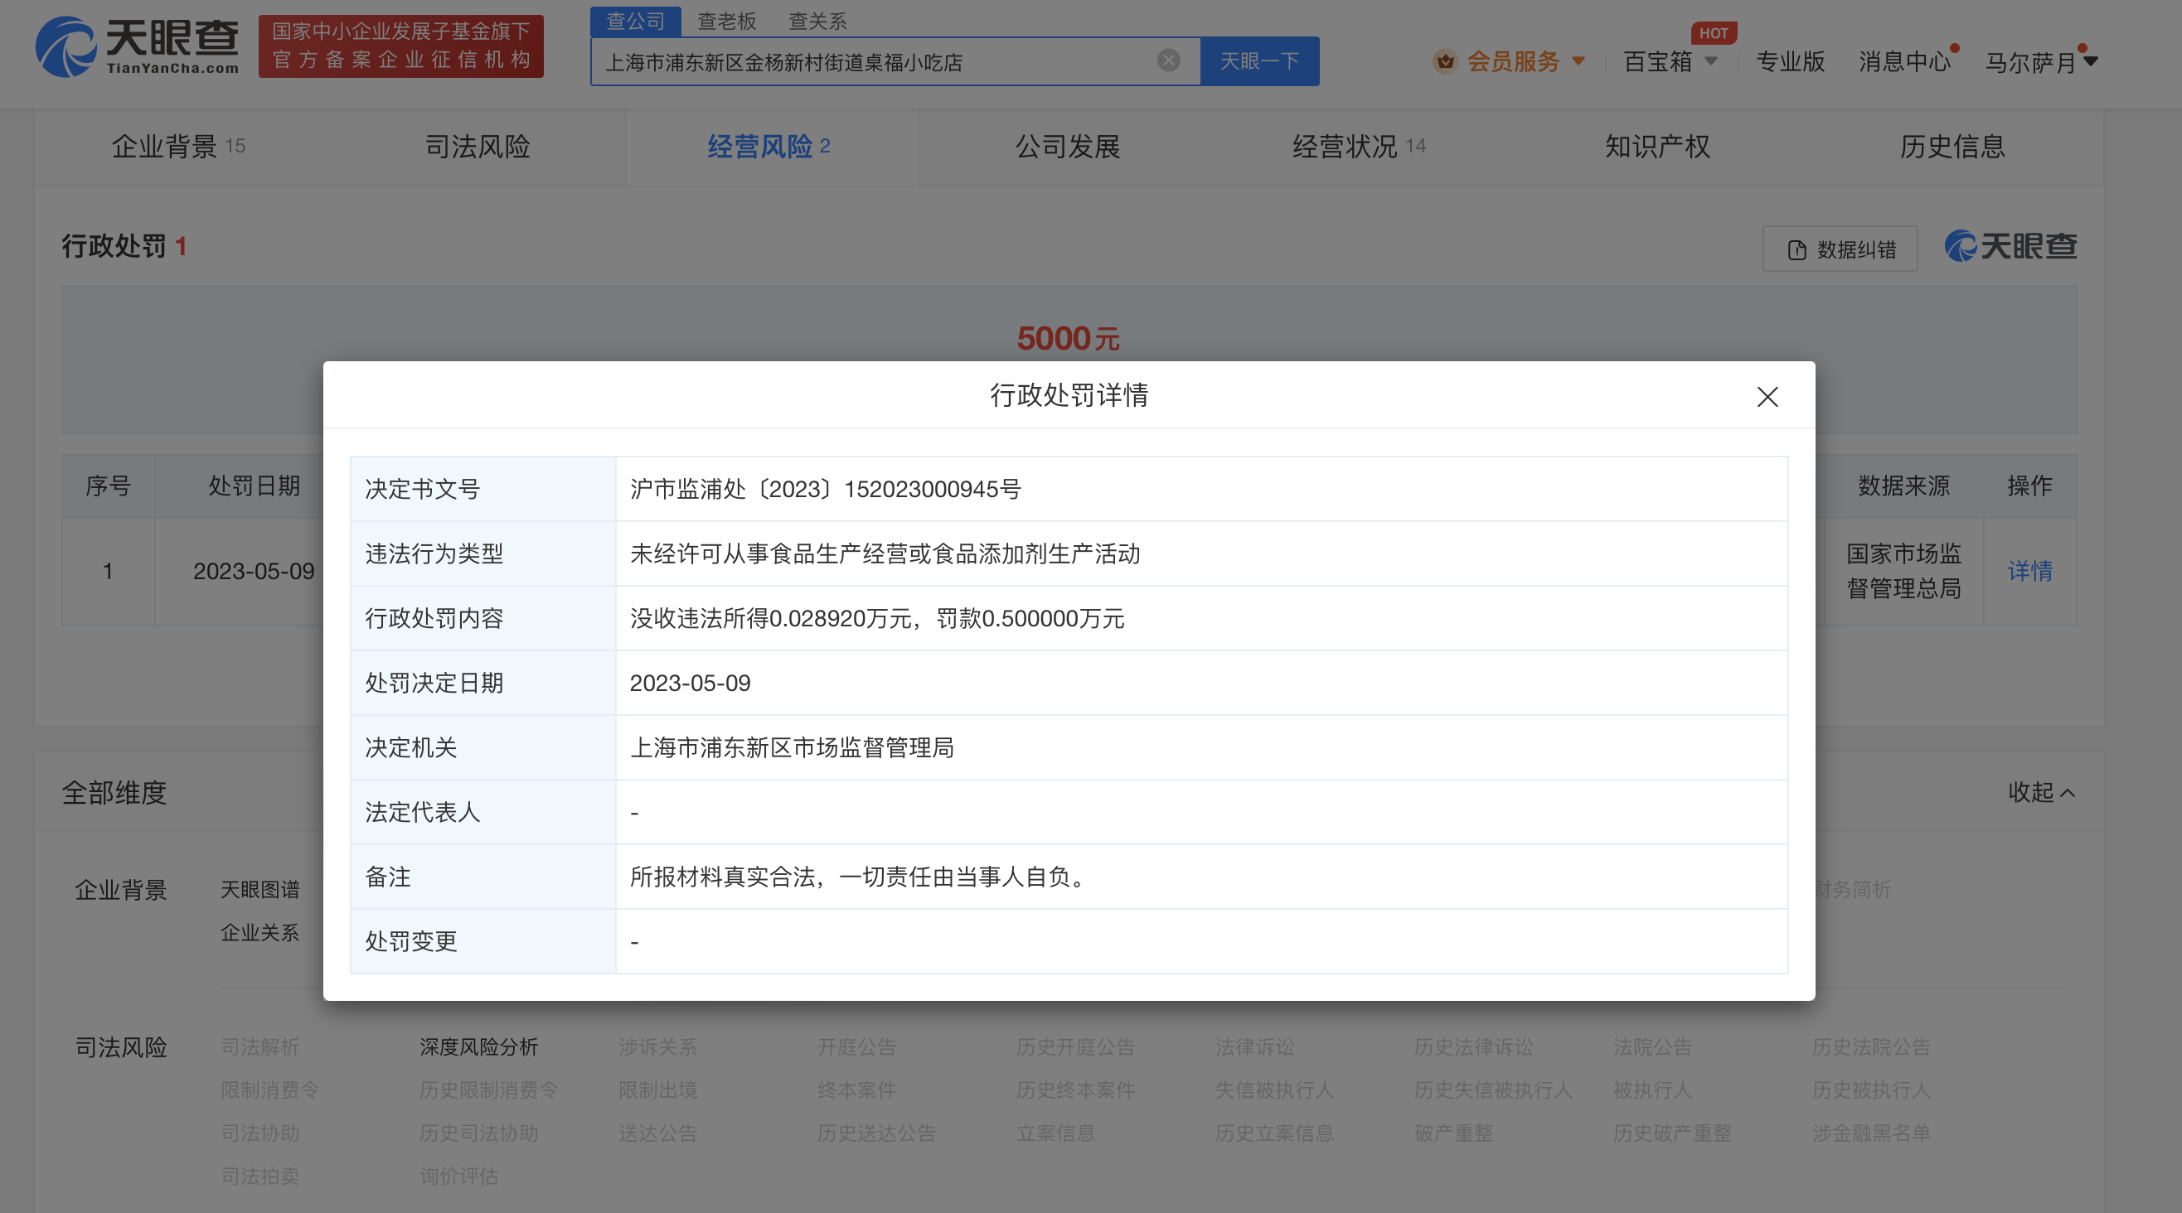The image size is (2182, 1213).
Task: Click the Tianyancha logo at top left
Action: pyautogui.click(x=135, y=46)
